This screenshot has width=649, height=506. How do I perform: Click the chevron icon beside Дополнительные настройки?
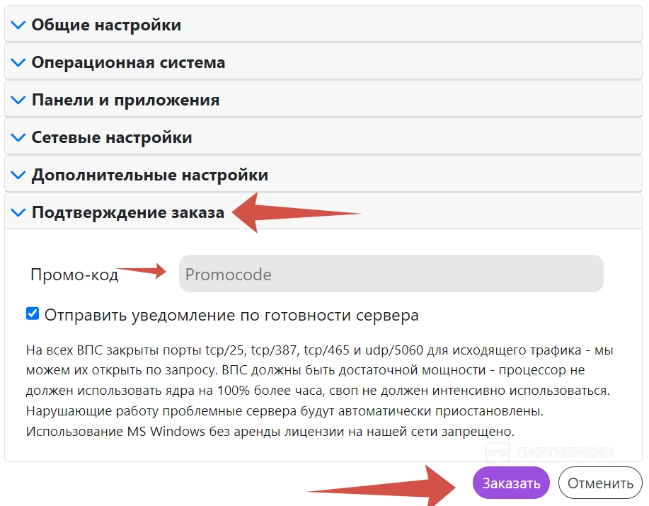pyautogui.click(x=18, y=175)
